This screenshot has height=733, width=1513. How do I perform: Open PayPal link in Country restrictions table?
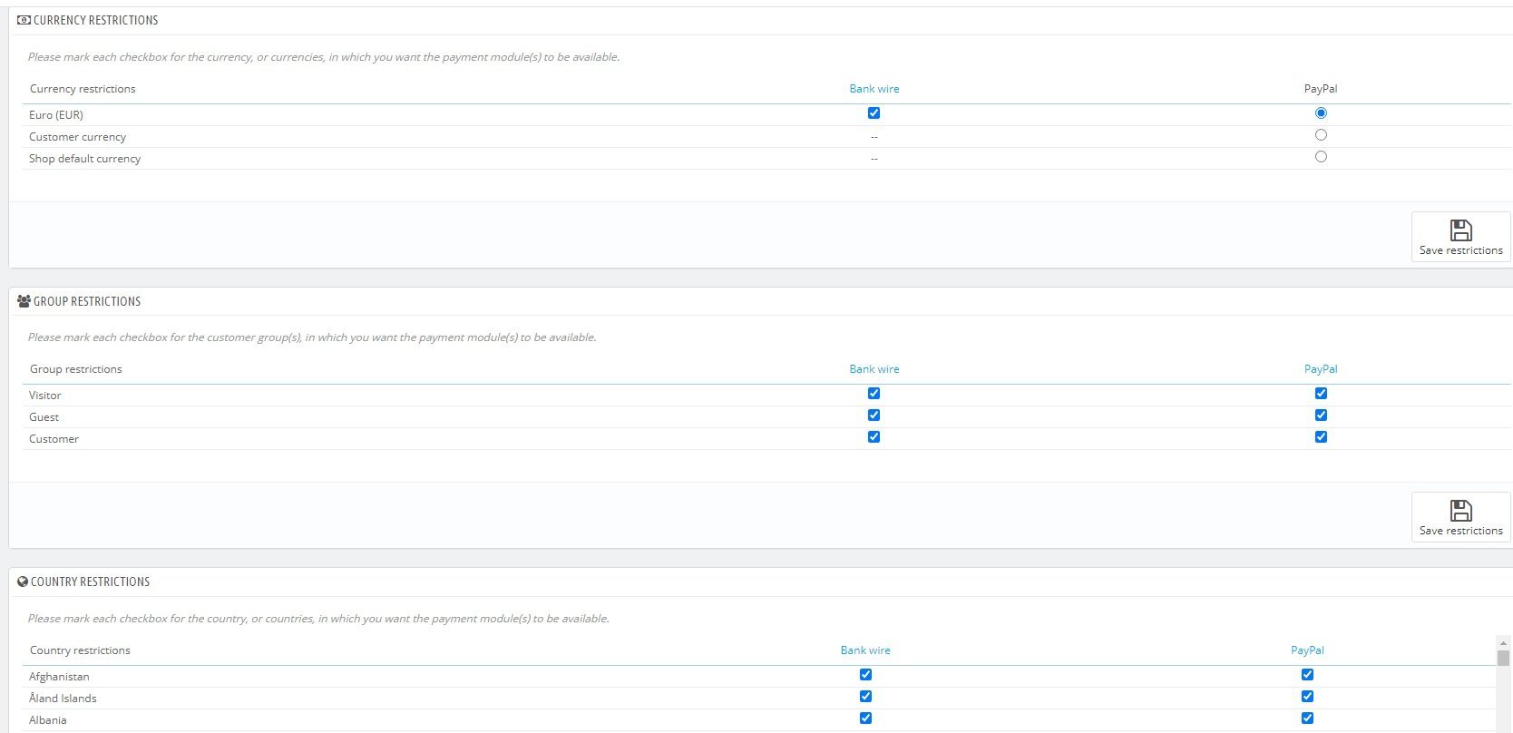1307,650
